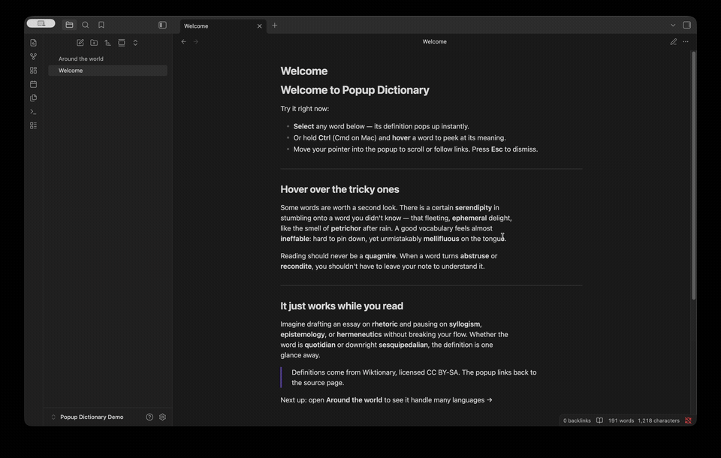
Task: Open the 'Around the world' note in explorer
Action: [107, 59]
